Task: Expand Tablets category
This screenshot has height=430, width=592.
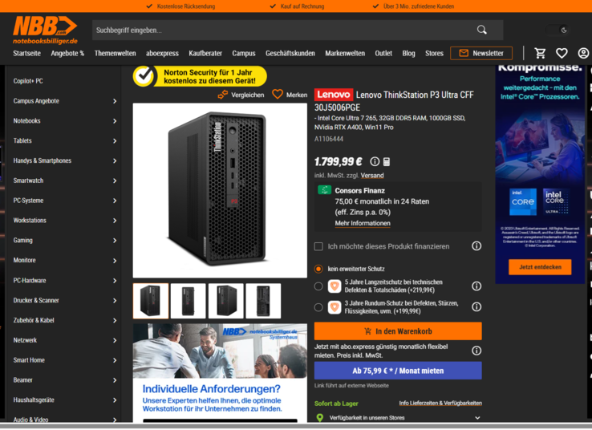Action: click(115, 141)
